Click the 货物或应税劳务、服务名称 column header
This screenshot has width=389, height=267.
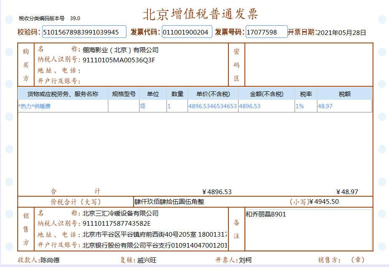[x=63, y=94]
